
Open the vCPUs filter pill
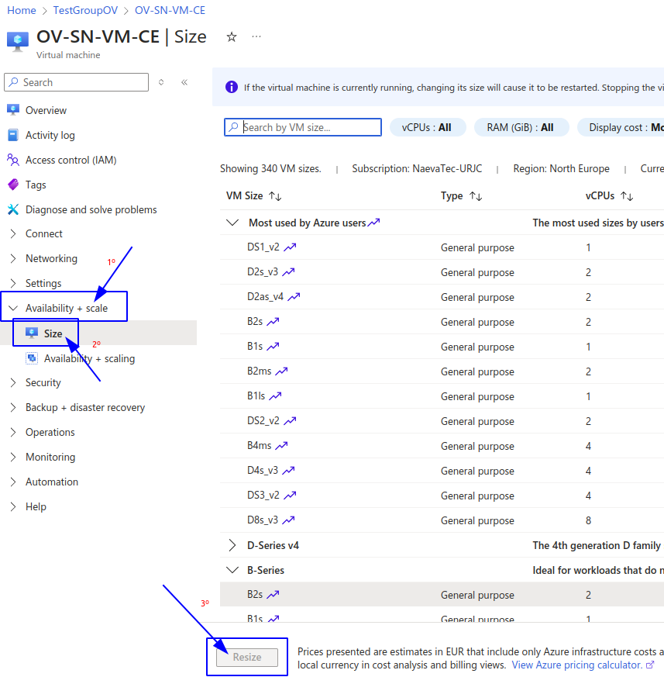point(426,127)
